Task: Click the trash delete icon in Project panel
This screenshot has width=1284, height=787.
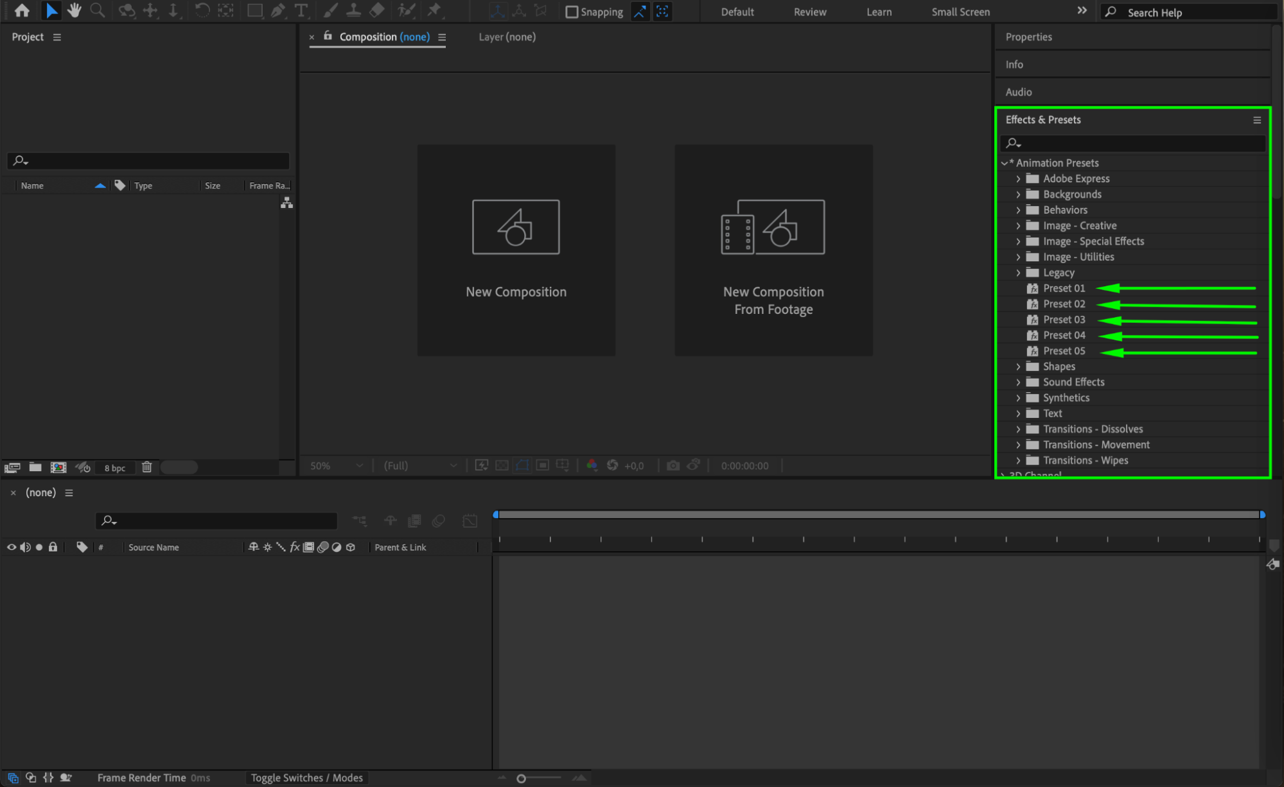Action: [x=147, y=467]
